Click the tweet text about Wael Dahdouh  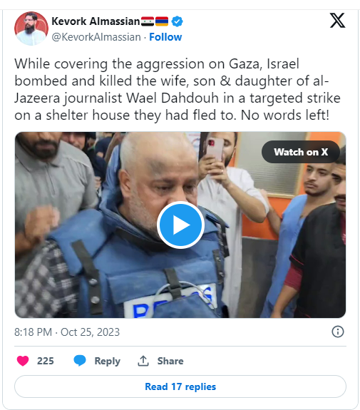tap(178, 89)
